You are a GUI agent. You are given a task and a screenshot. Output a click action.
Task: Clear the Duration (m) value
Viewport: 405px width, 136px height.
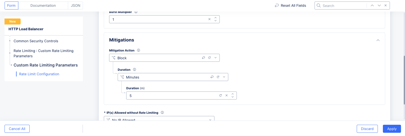(227, 95)
